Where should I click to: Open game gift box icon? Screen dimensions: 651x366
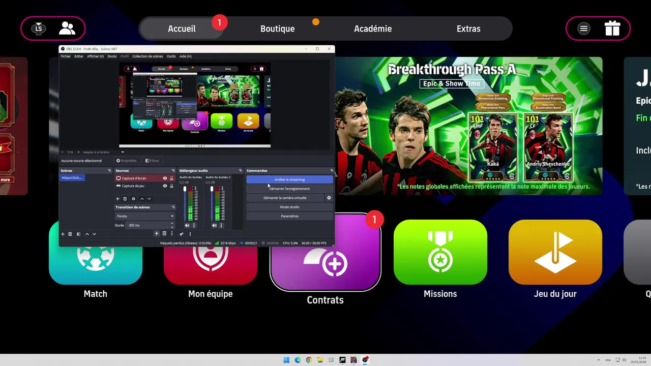coord(612,28)
